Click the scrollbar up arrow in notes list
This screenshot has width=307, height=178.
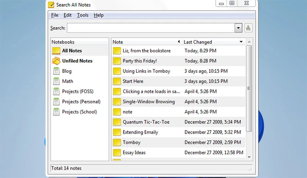point(249,42)
